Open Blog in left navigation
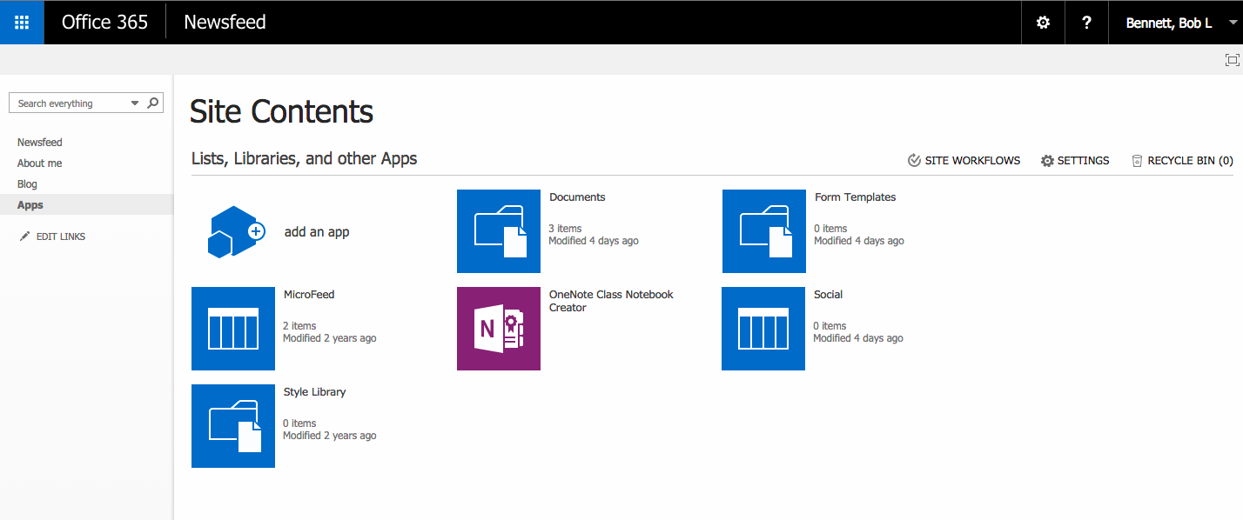This screenshot has height=520, width=1243. click(x=27, y=184)
